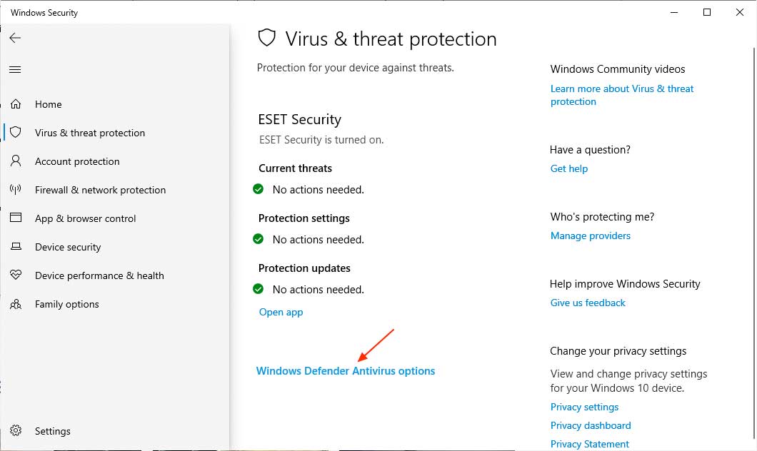
Task: Click the Device security laptop icon
Action: coord(16,247)
